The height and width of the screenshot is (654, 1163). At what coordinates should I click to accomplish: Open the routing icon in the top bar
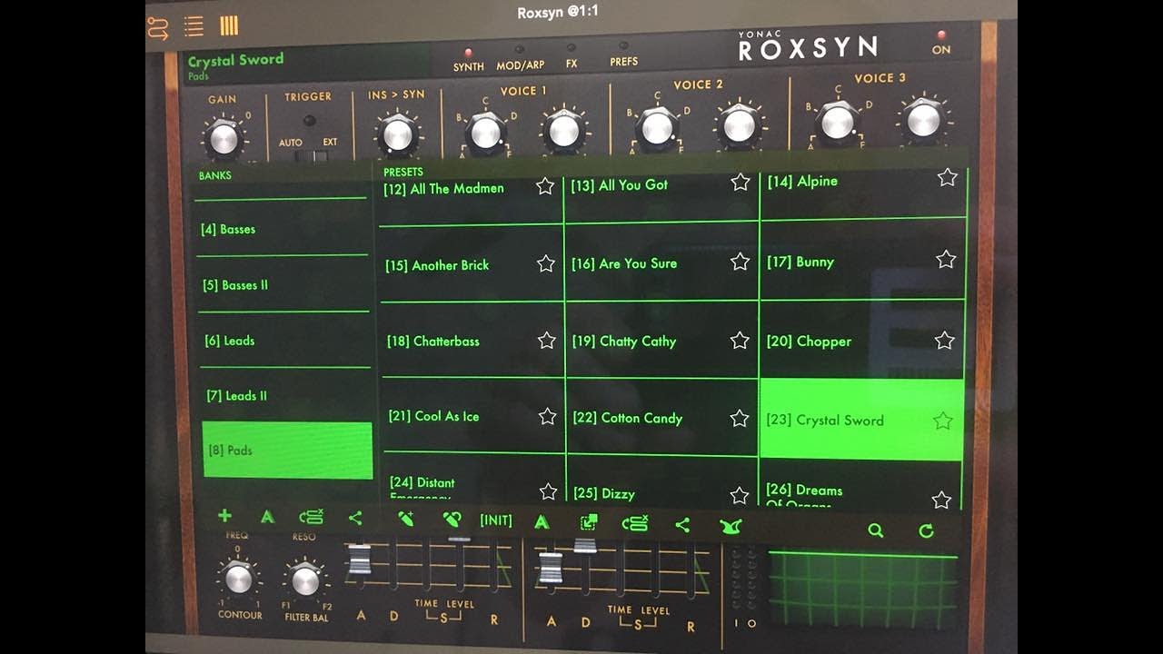(157, 27)
